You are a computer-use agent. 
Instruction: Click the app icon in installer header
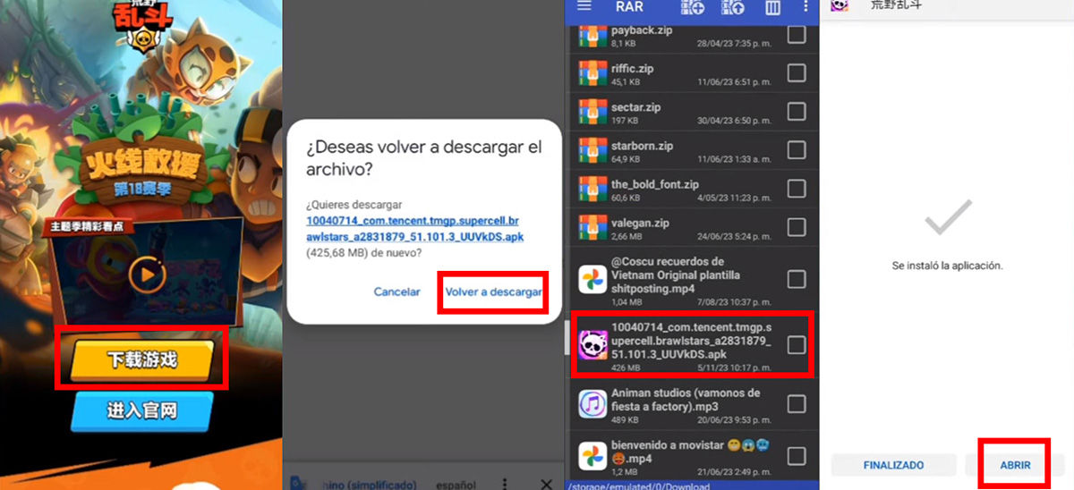[840, 4]
